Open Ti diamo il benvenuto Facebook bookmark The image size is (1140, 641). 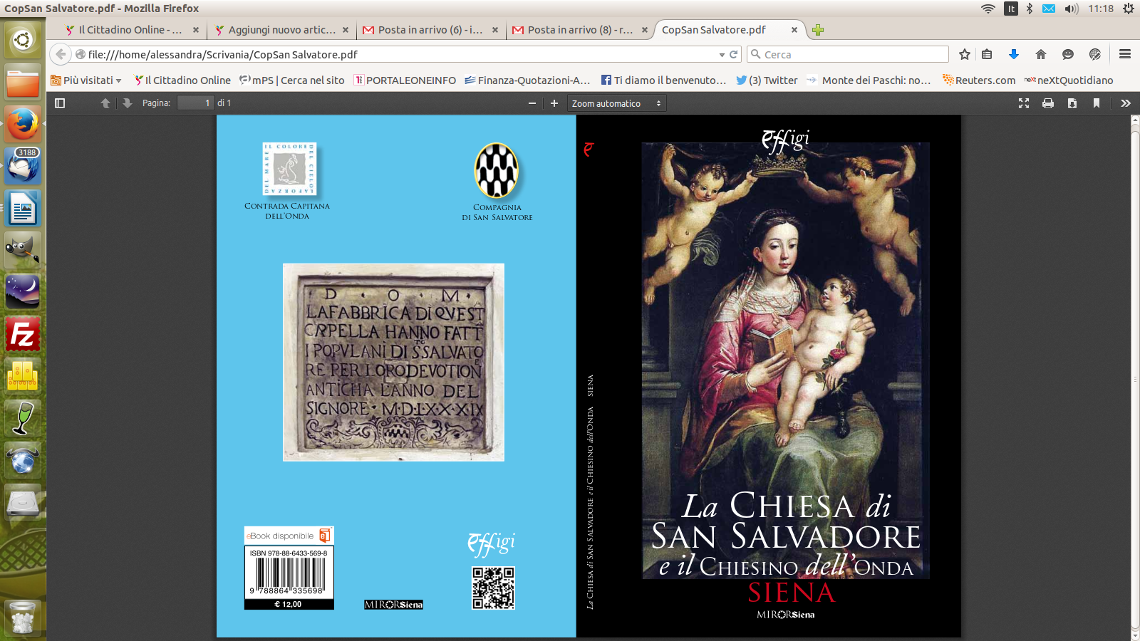tap(663, 80)
